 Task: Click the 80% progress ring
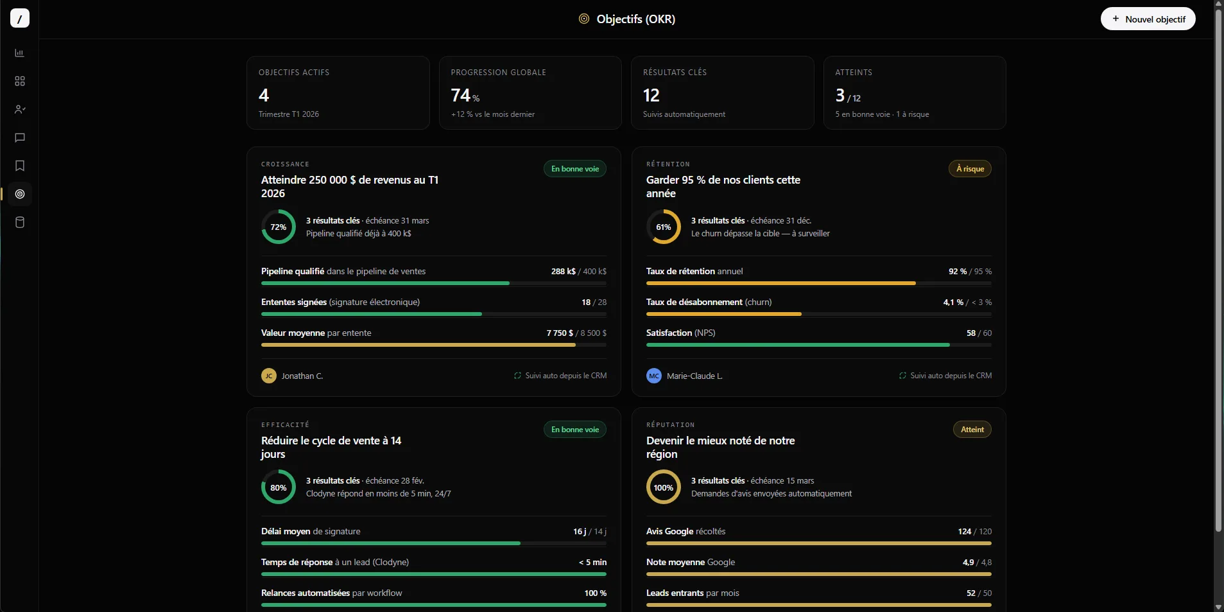tap(279, 487)
